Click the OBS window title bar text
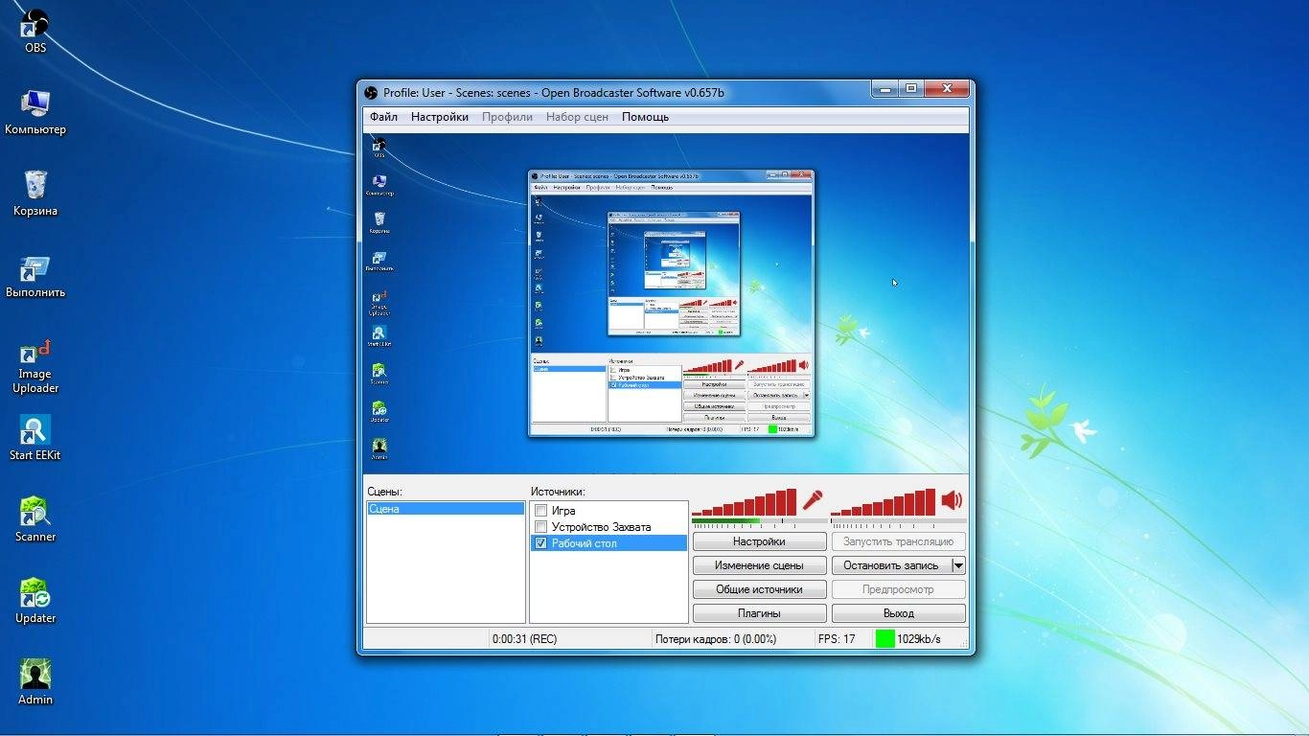The image size is (1309, 736). (x=554, y=93)
